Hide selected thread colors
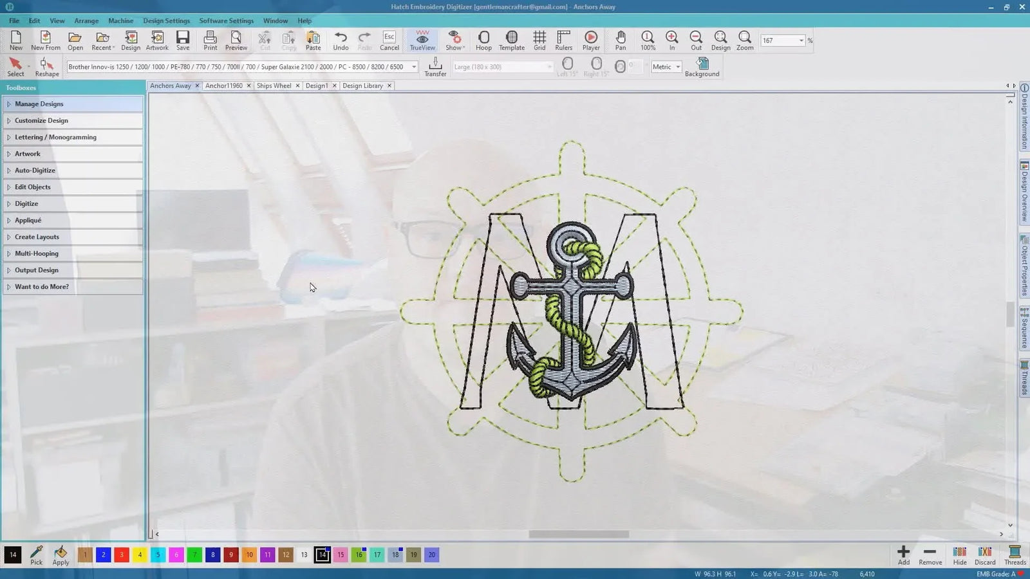This screenshot has width=1030, height=579. [x=959, y=555]
